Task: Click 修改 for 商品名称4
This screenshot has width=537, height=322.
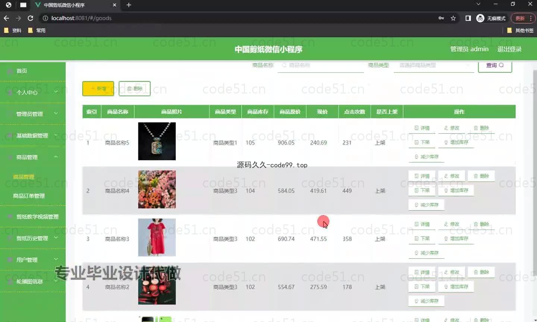Action: (x=452, y=176)
